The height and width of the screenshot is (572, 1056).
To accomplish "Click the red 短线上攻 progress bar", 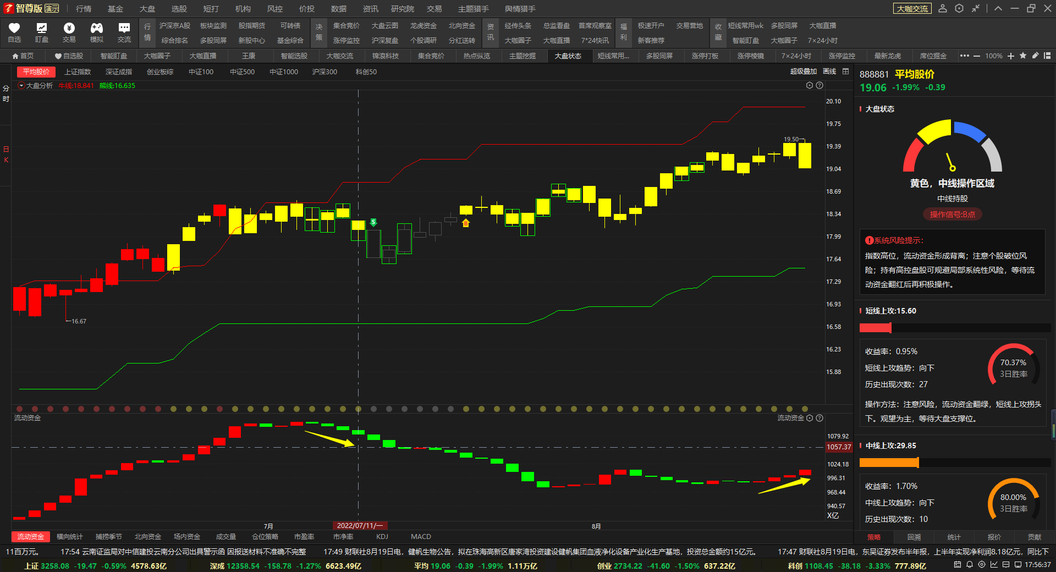I will coord(876,328).
